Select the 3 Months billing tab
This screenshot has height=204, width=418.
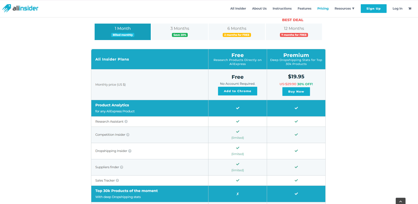click(x=180, y=32)
